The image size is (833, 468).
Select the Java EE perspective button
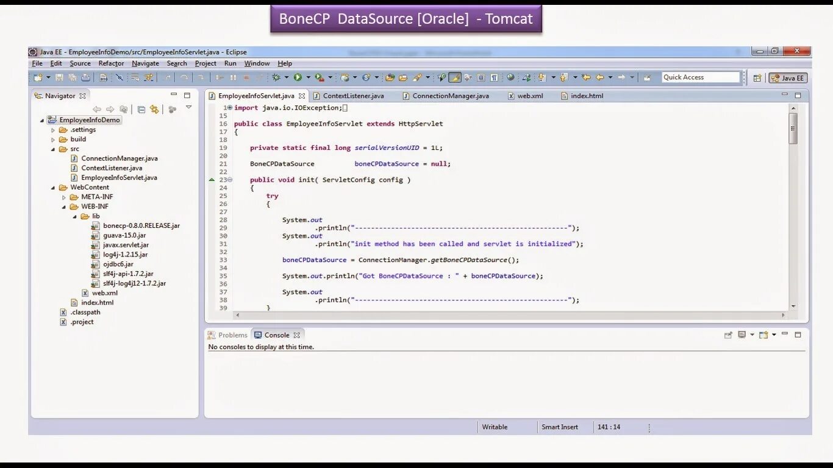click(788, 77)
